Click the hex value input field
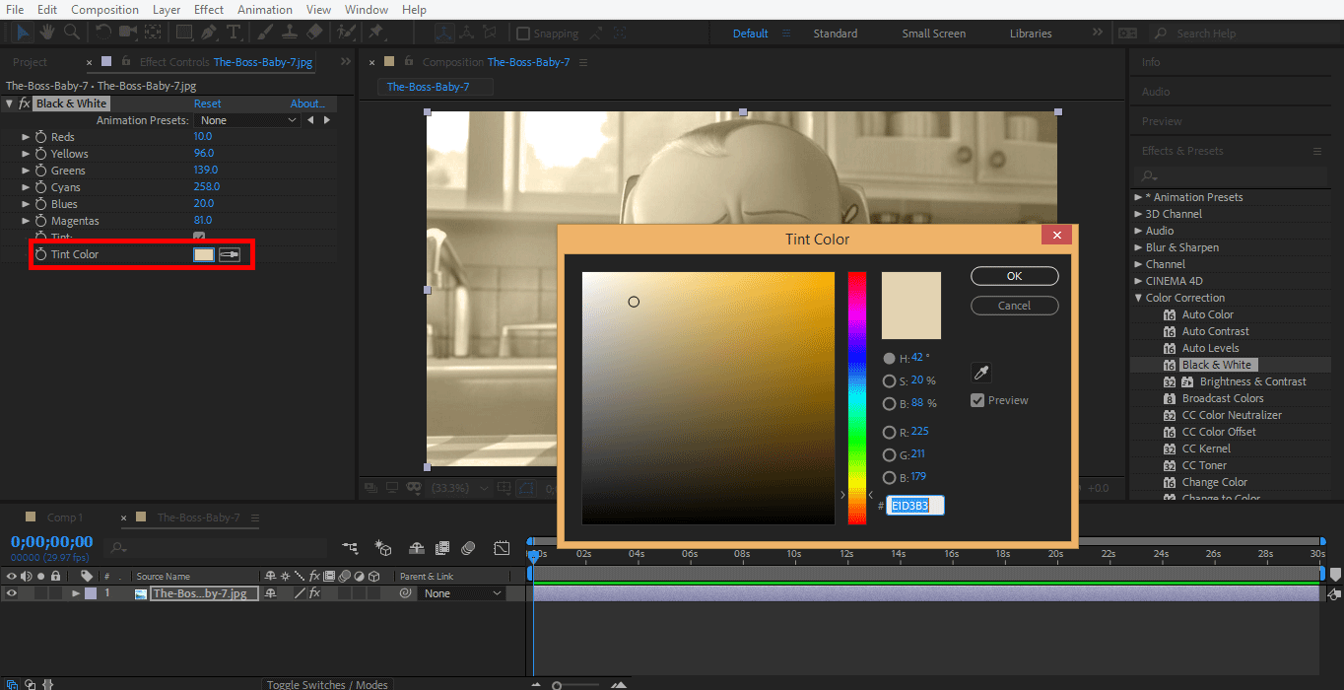 pyautogui.click(x=913, y=505)
